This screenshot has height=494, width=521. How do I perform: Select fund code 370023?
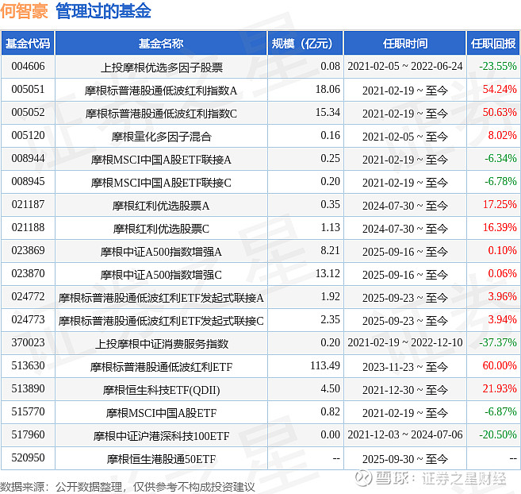(x=28, y=342)
